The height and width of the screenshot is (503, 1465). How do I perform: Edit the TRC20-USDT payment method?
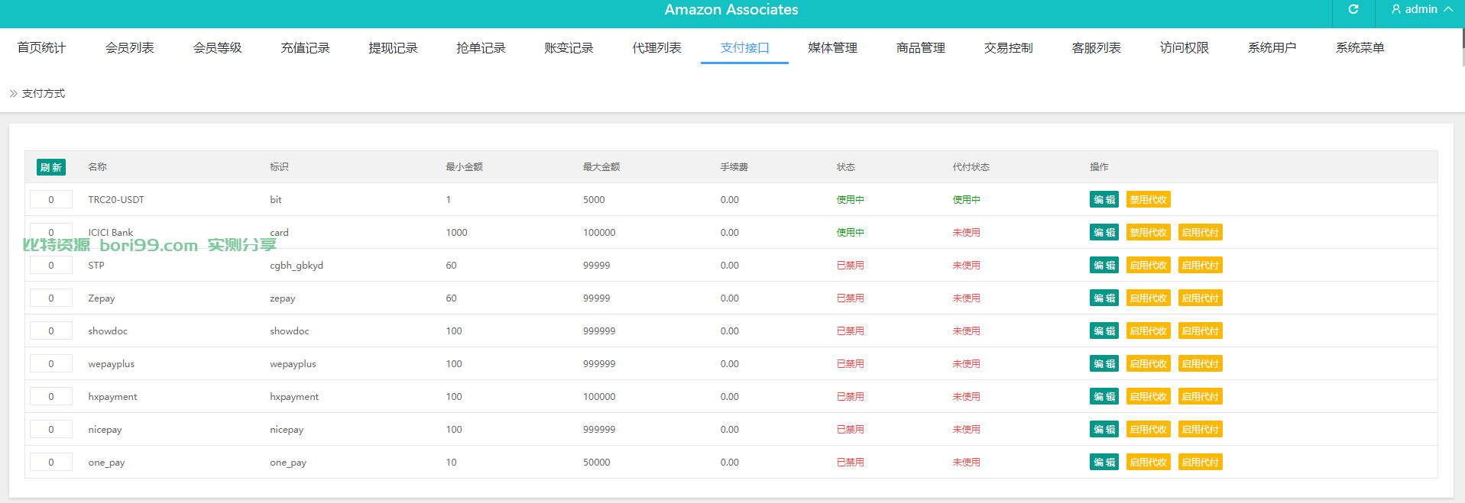(1104, 199)
